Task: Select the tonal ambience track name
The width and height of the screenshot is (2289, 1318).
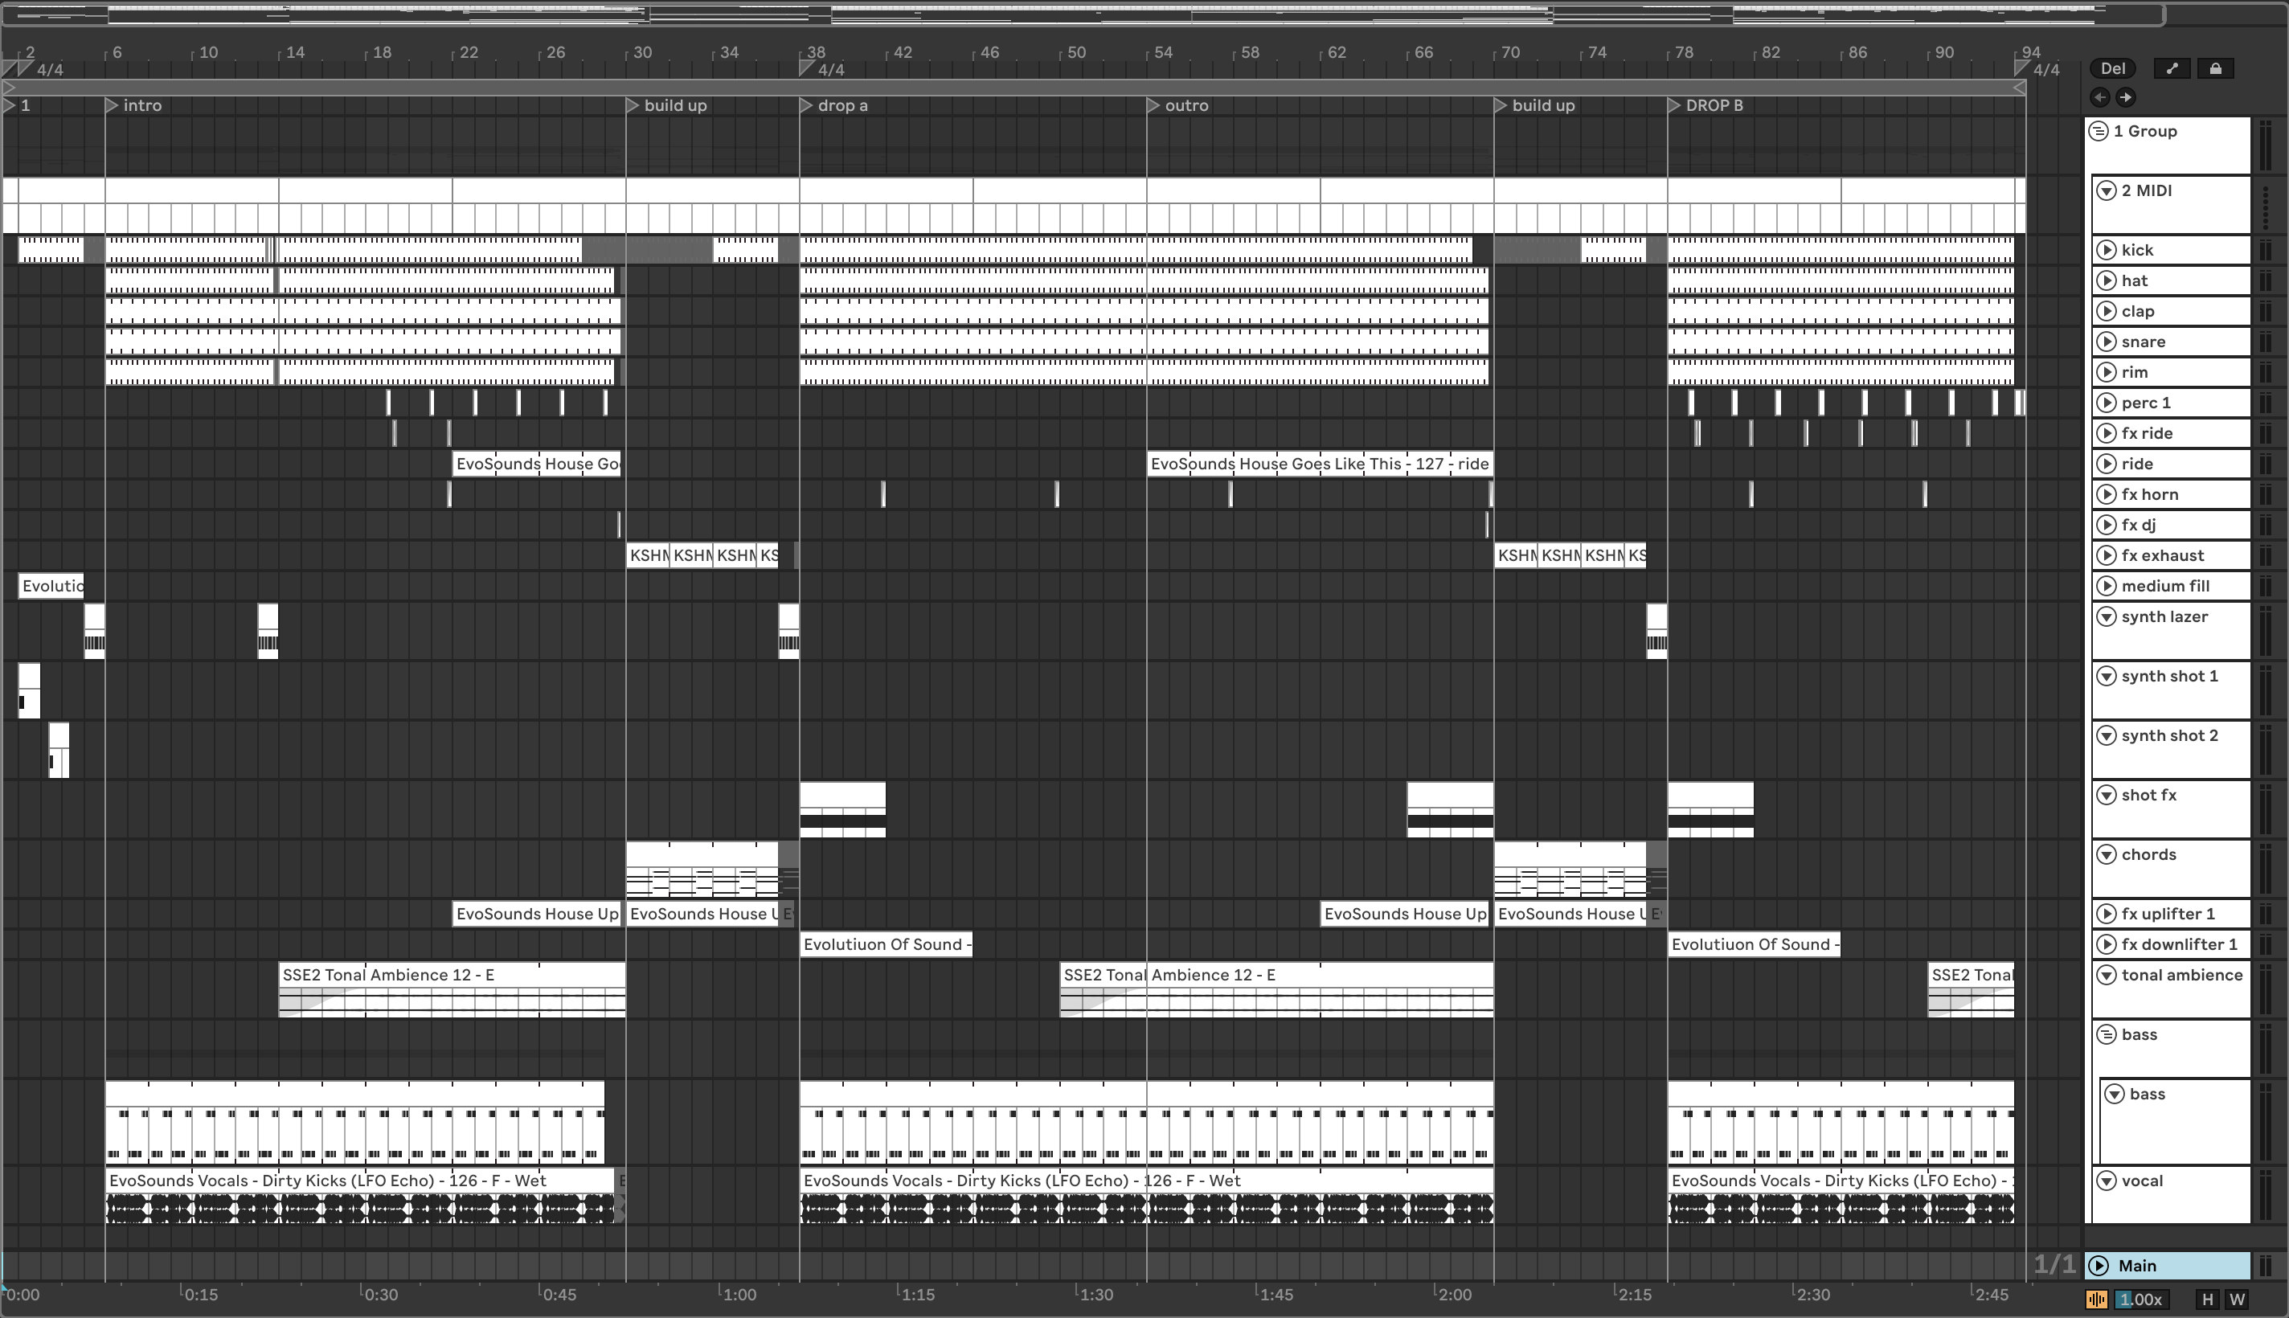Action: (x=2181, y=976)
